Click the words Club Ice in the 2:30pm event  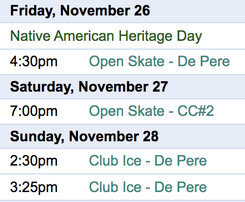[x=115, y=161]
